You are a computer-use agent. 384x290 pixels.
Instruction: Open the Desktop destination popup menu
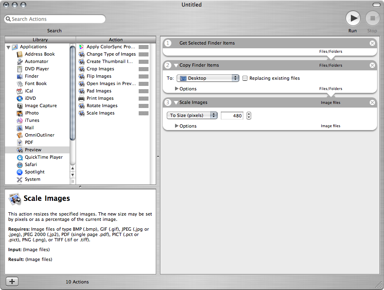pyautogui.click(x=208, y=78)
